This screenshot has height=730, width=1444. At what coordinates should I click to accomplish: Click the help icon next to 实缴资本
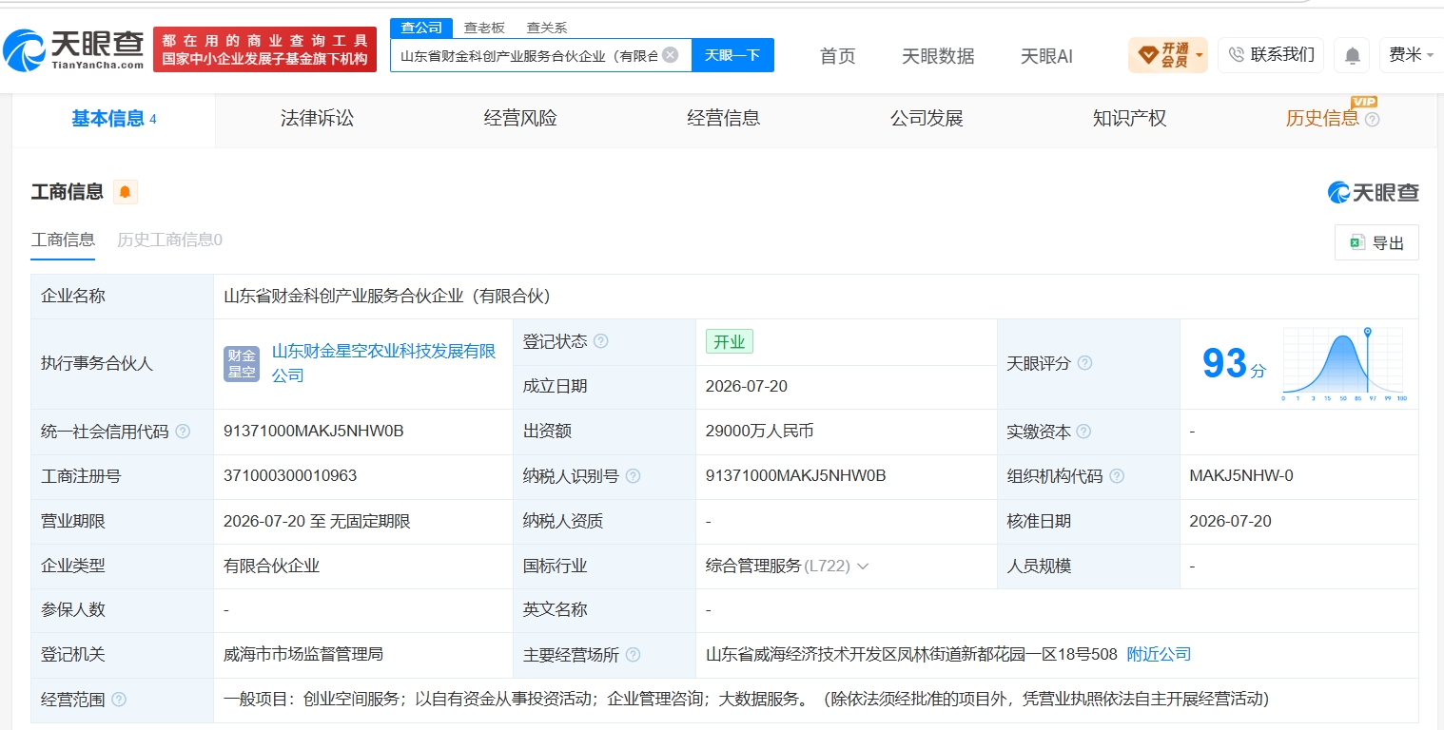[x=1083, y=432]
